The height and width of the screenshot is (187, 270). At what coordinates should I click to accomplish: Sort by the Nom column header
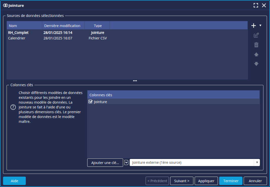click(24, 26)
